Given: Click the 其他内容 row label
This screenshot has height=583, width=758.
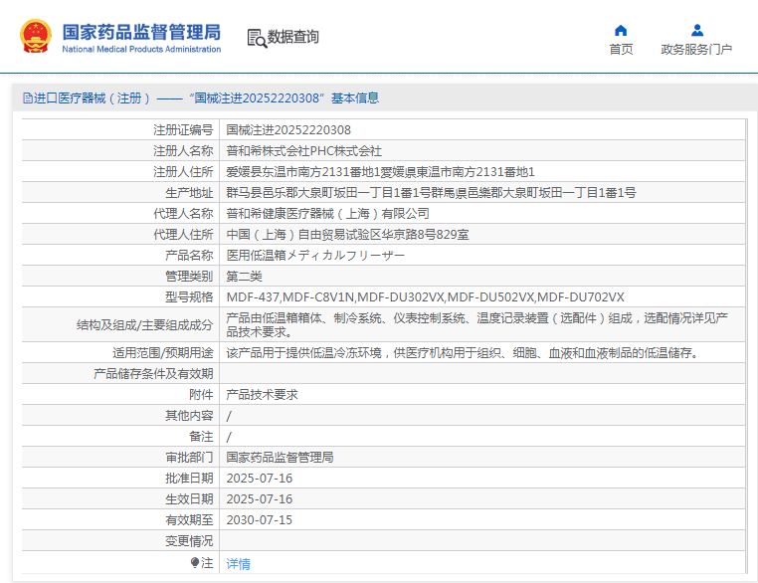Looking at the screenshot, I should click(189, 415).
